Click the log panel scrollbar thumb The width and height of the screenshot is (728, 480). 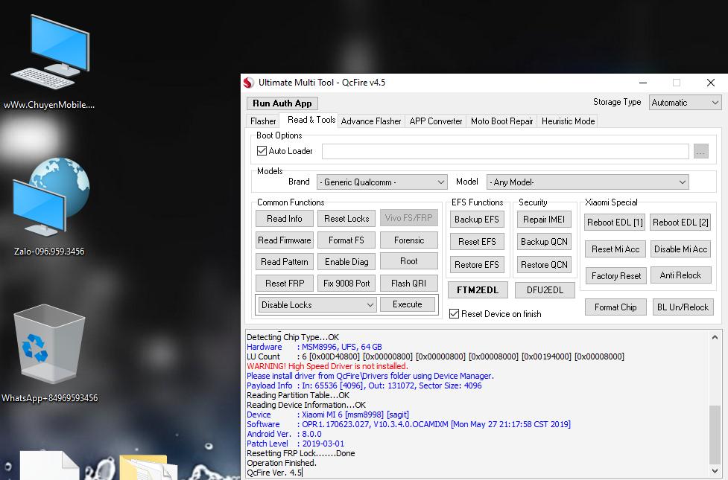[715, 434]
